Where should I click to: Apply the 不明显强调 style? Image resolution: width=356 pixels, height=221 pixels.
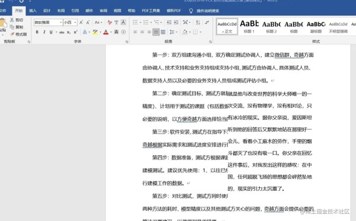tap(338, 27)
